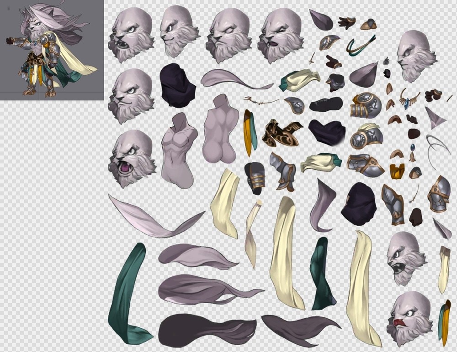The height and width of the screenshot is (352, 457).
Task: Choose the ornate black and gold belt piece
Action: (x=281, y=133)
